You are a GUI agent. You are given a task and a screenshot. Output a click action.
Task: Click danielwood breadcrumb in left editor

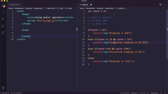pyautogui.click(x=19, y=8)
